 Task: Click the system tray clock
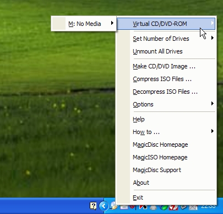[x=208, y=207]
